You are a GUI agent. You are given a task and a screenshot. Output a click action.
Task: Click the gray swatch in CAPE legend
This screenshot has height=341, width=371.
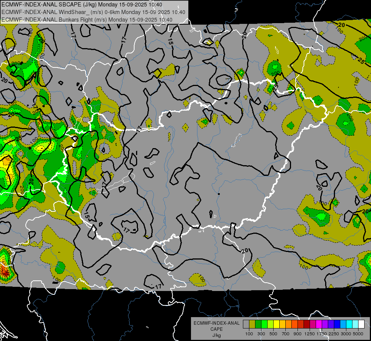(x=246, y=324)
